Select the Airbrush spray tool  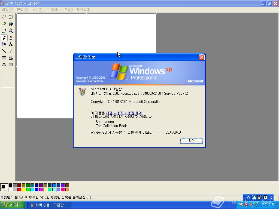tap(4, 44)
